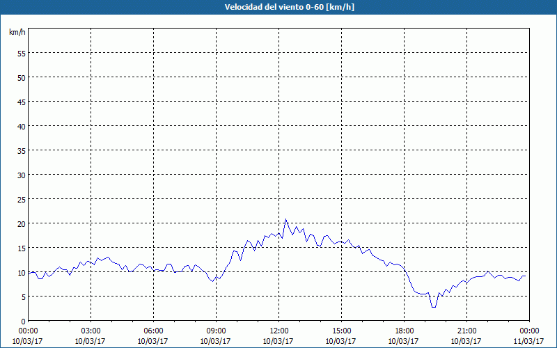
Task: Click the 06:00 time axis label
Action: coord(153,331)
